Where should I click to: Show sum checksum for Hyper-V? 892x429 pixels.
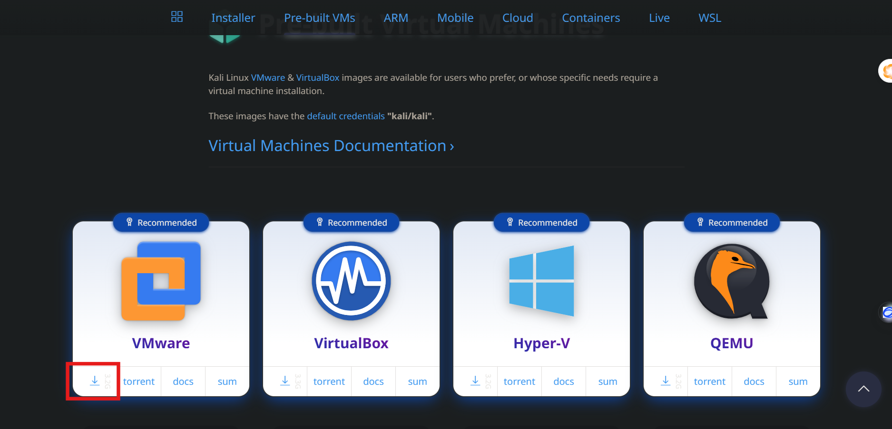608,381
